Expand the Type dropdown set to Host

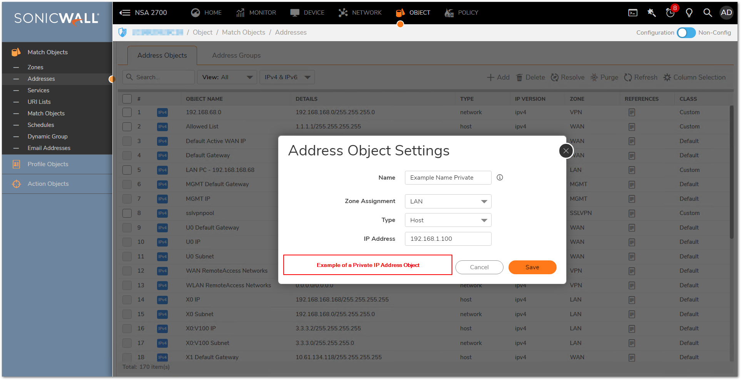coord(448,220)
